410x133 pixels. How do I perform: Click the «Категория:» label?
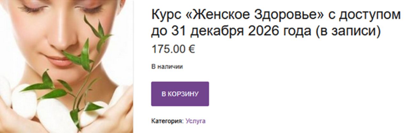click(167, 121)
